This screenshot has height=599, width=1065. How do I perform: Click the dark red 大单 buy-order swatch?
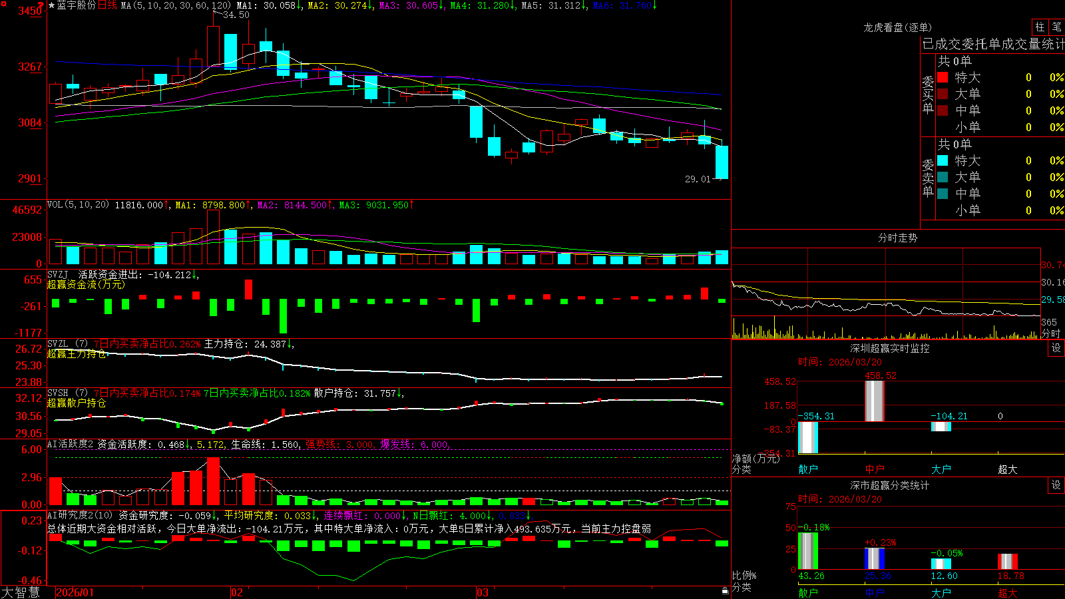[x=943, y=94]
